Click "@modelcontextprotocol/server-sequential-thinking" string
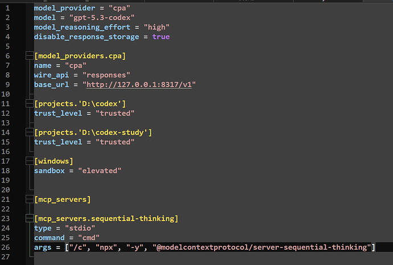The image size is (393, 265). click(261, 247)
